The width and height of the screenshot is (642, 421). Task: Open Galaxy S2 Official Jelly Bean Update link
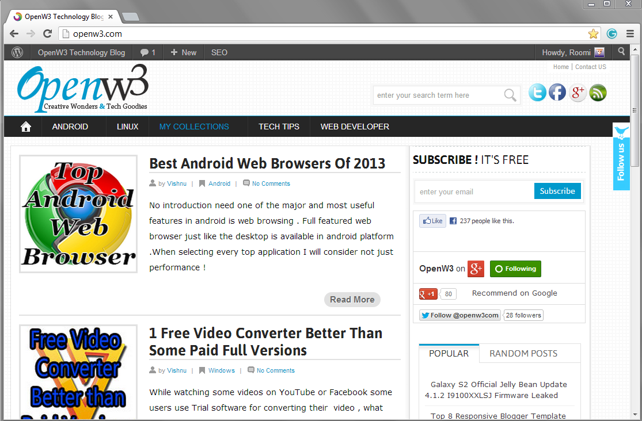[495, 390]
